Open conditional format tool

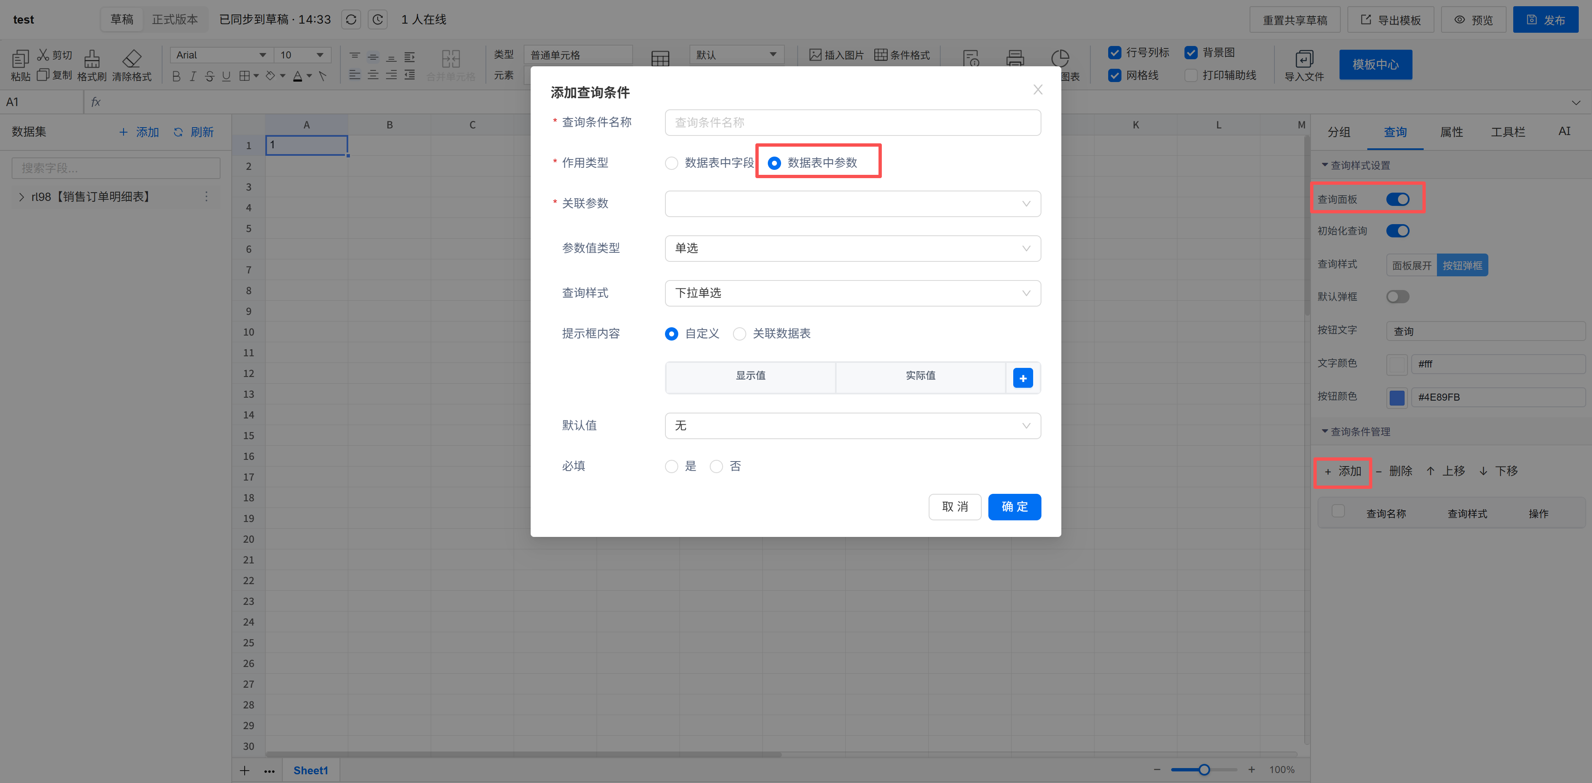[902, 55]
